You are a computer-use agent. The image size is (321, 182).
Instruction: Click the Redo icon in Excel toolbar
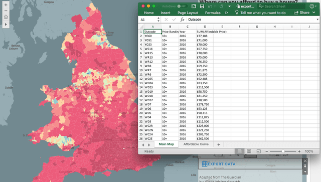[x=221, y=7]
